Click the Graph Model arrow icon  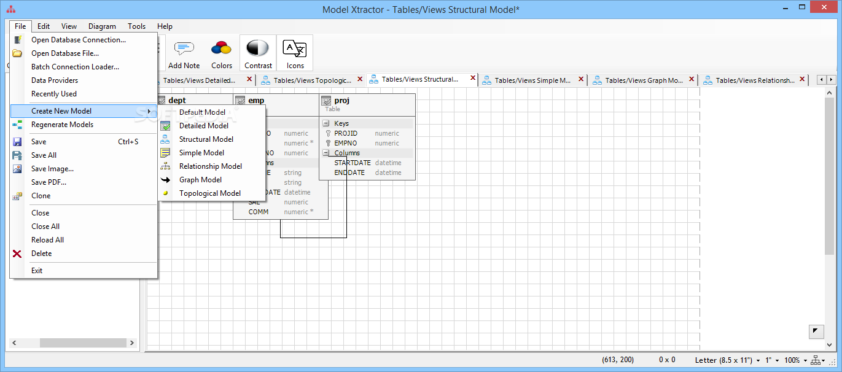click(x=165, y=180)
